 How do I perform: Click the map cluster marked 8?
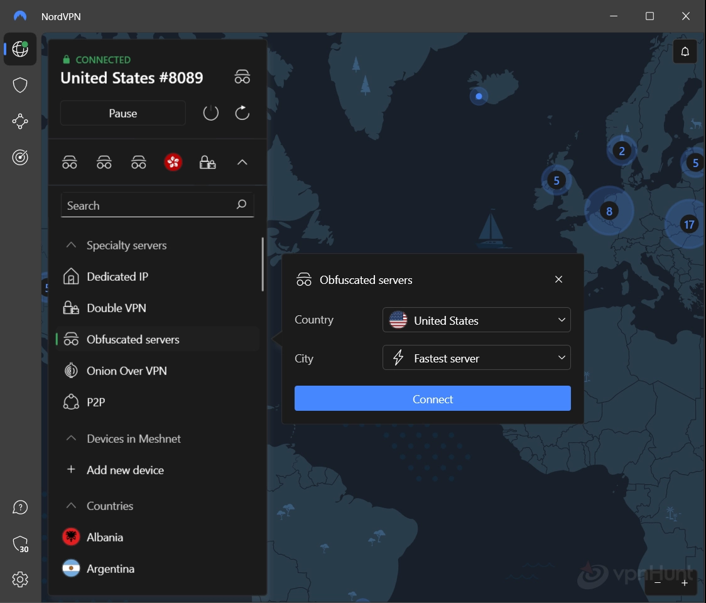point(609,211)
